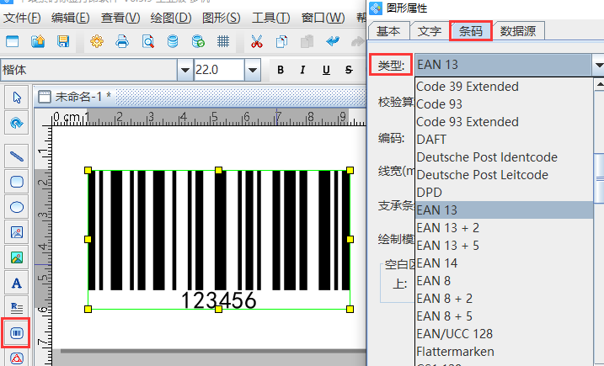Open the 编辑(E) menu
This screenshot has height=366, width=604.
(70, 18)
